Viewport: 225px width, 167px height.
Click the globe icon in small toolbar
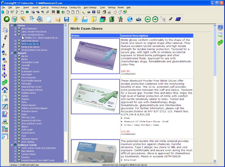click(x=27, y=12)
